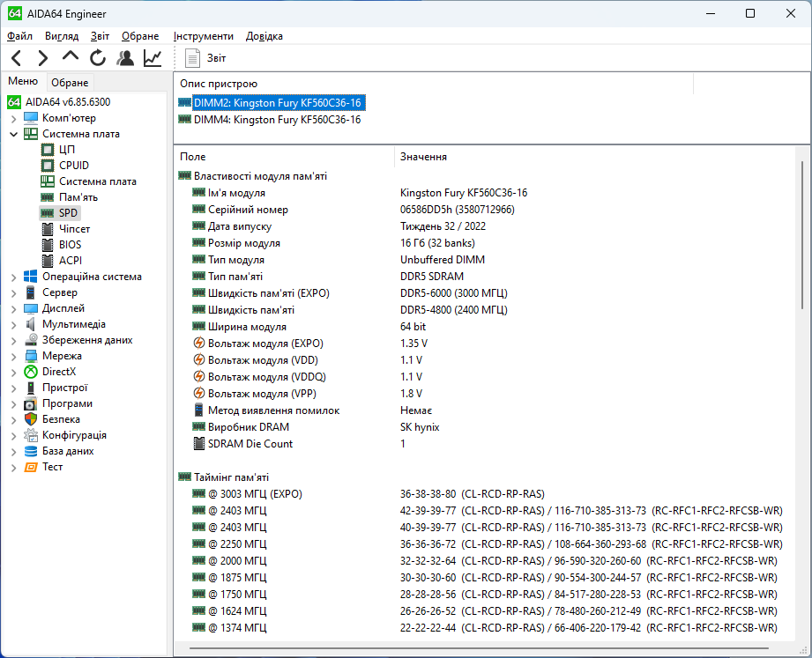Click the AIDA64 v6.85.6300 root node
This screenshot has height=658, width=812.
[68, 102]
